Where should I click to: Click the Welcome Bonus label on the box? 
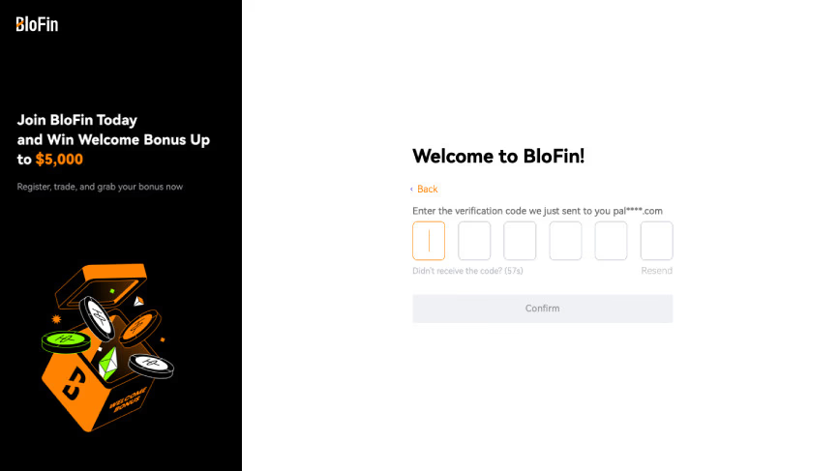click(127, 397)
